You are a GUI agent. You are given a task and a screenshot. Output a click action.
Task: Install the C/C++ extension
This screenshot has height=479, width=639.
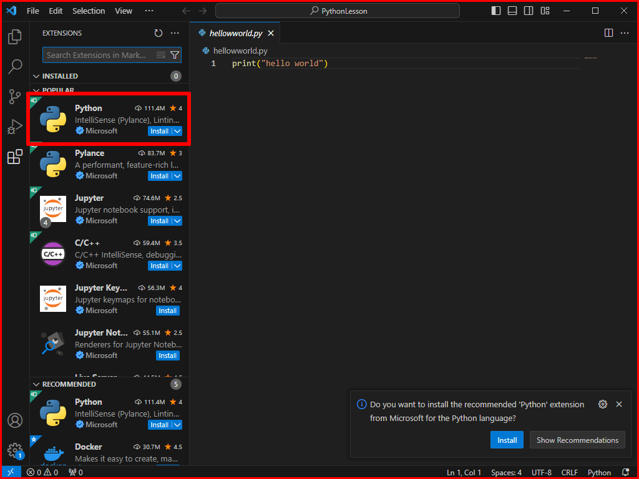159,266
